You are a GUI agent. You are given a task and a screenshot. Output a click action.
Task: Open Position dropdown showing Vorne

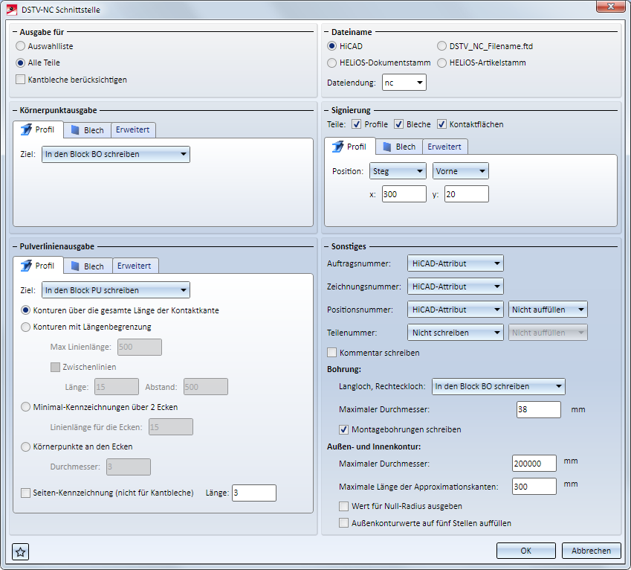click(461, 171)
